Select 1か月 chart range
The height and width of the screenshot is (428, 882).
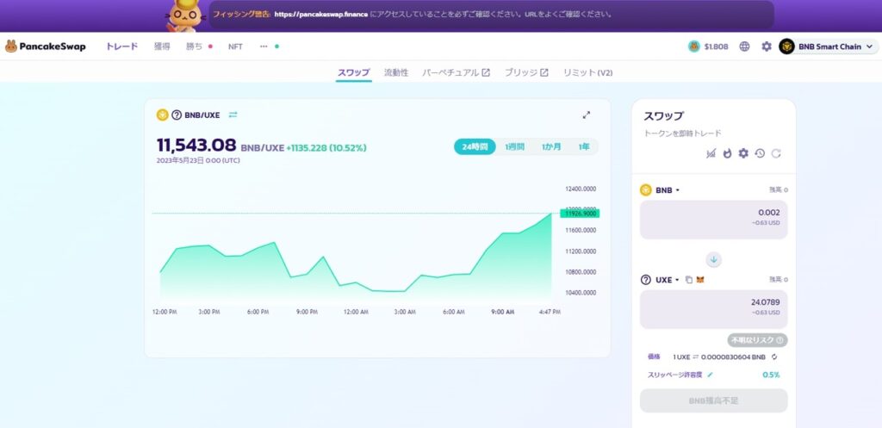click(x=551, y=146)
